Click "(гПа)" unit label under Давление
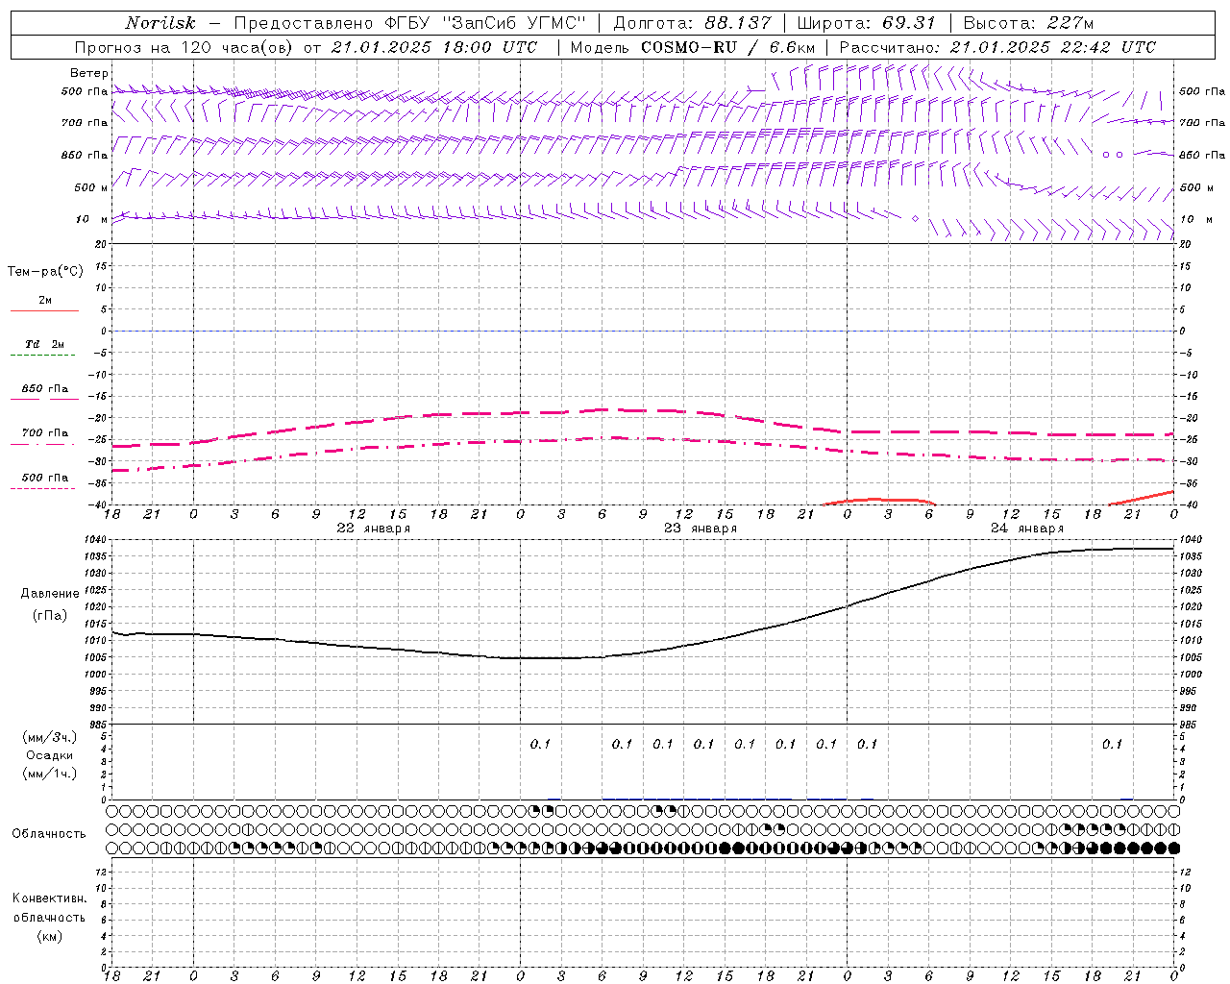 (x=50, y=616)
